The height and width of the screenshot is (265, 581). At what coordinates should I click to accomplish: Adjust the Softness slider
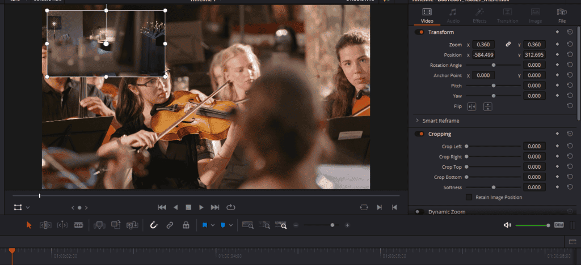[494, 187]
